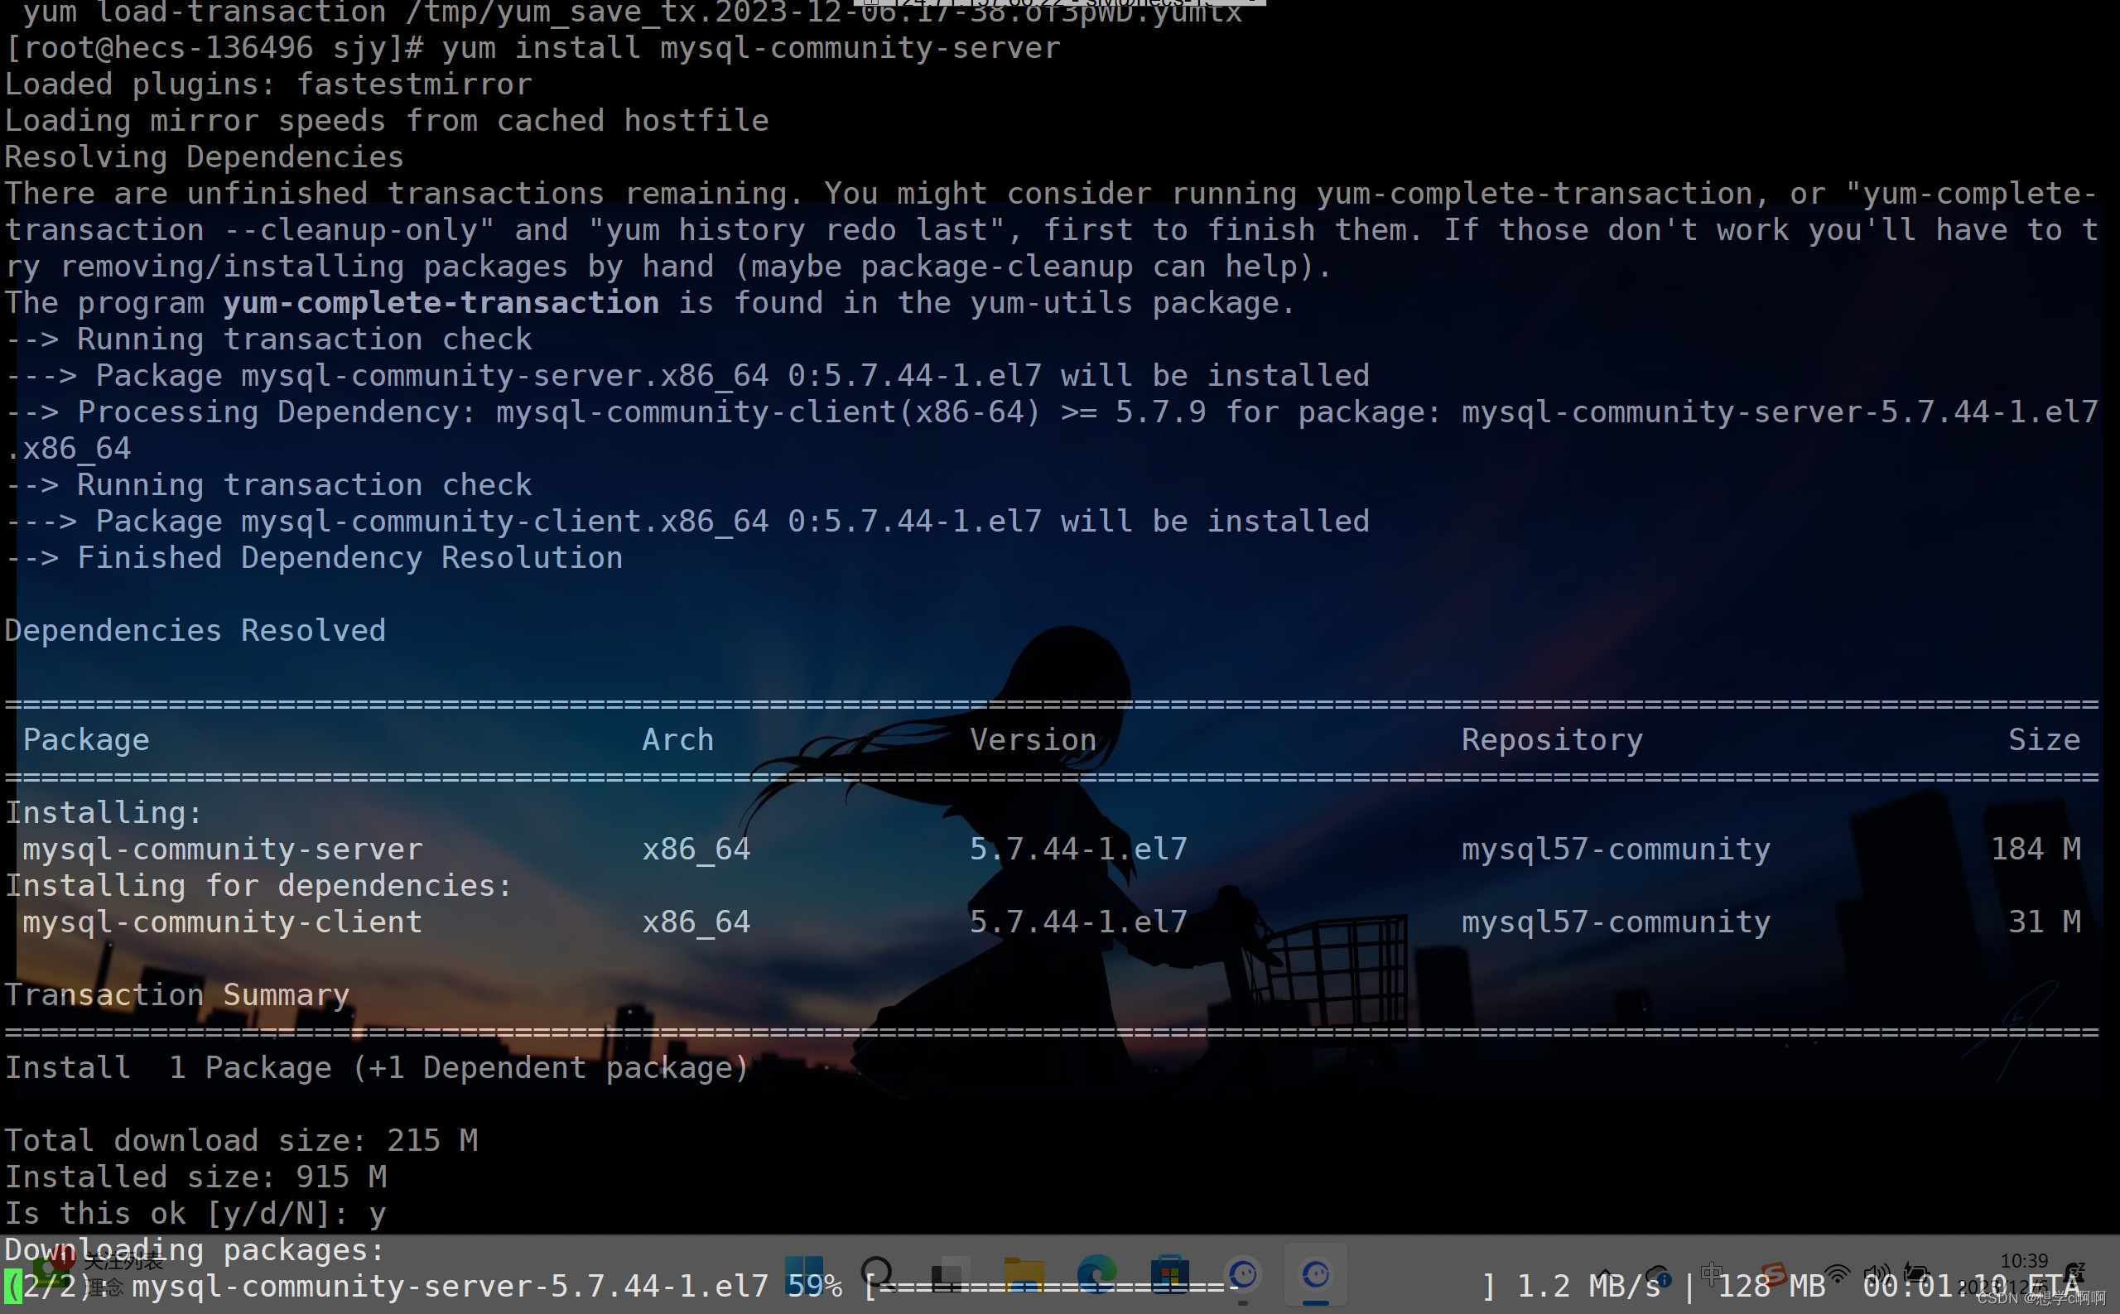Show hidden tray icons chevron
The image size is (2120, 1314).
[x=1605, y=1276]
